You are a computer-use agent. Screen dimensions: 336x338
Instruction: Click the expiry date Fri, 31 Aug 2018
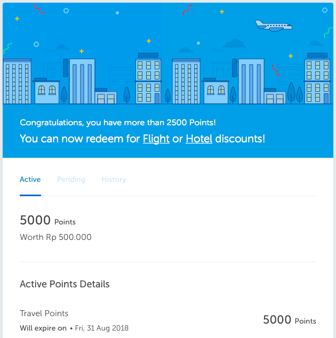102,328
